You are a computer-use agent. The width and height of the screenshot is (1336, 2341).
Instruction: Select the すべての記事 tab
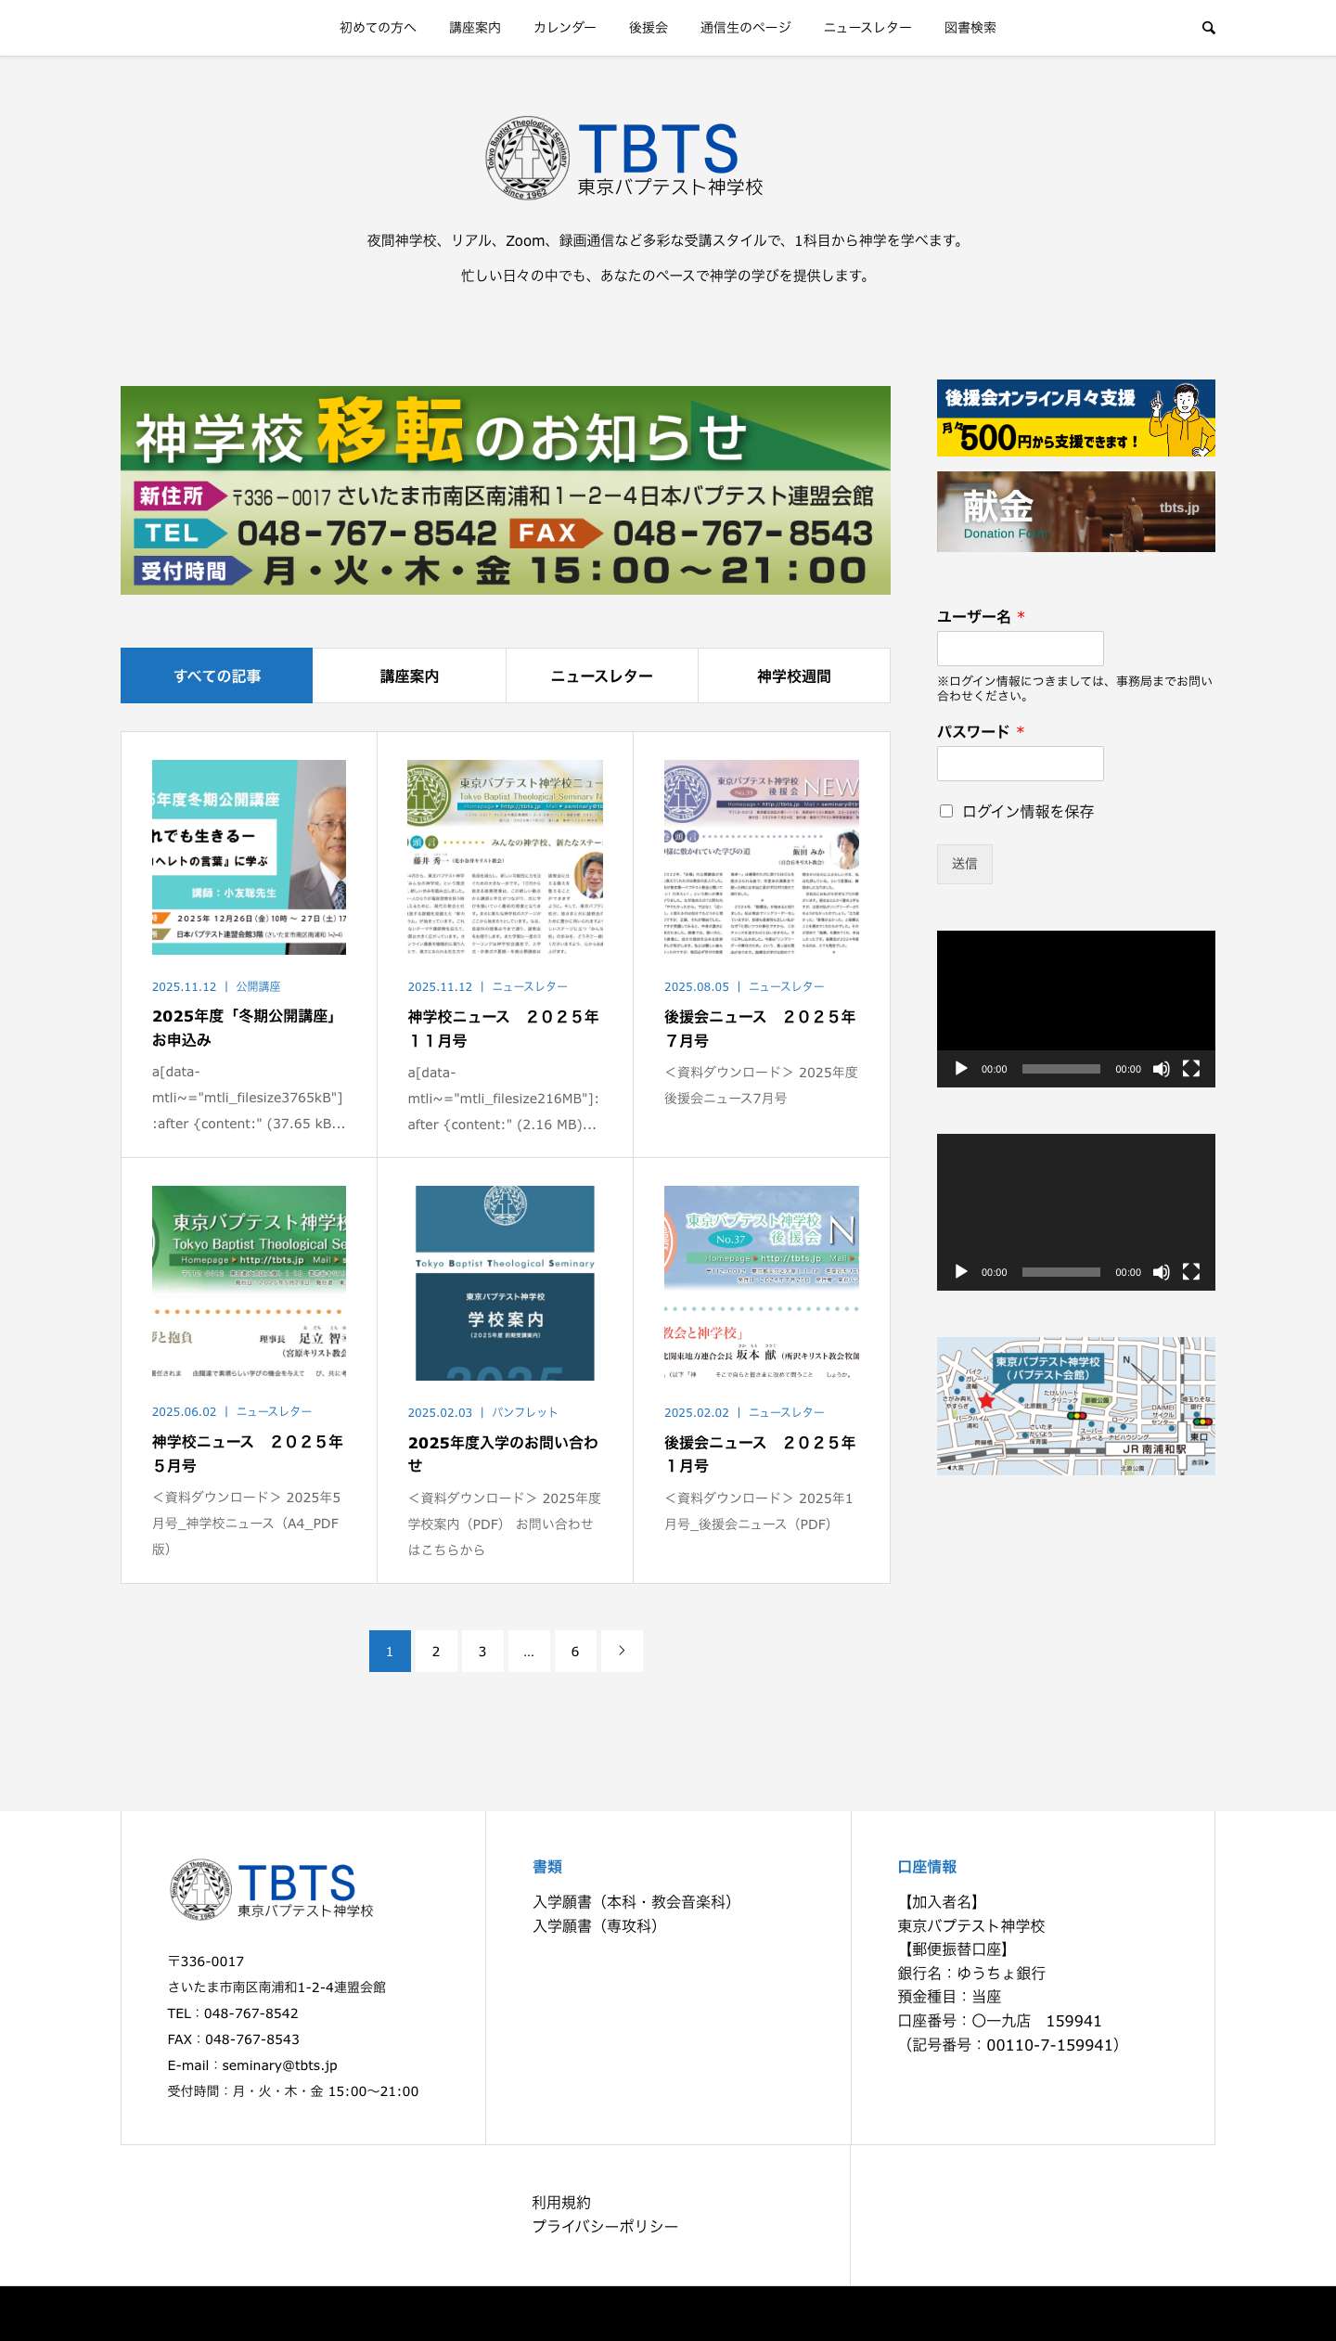pos(217,675)
